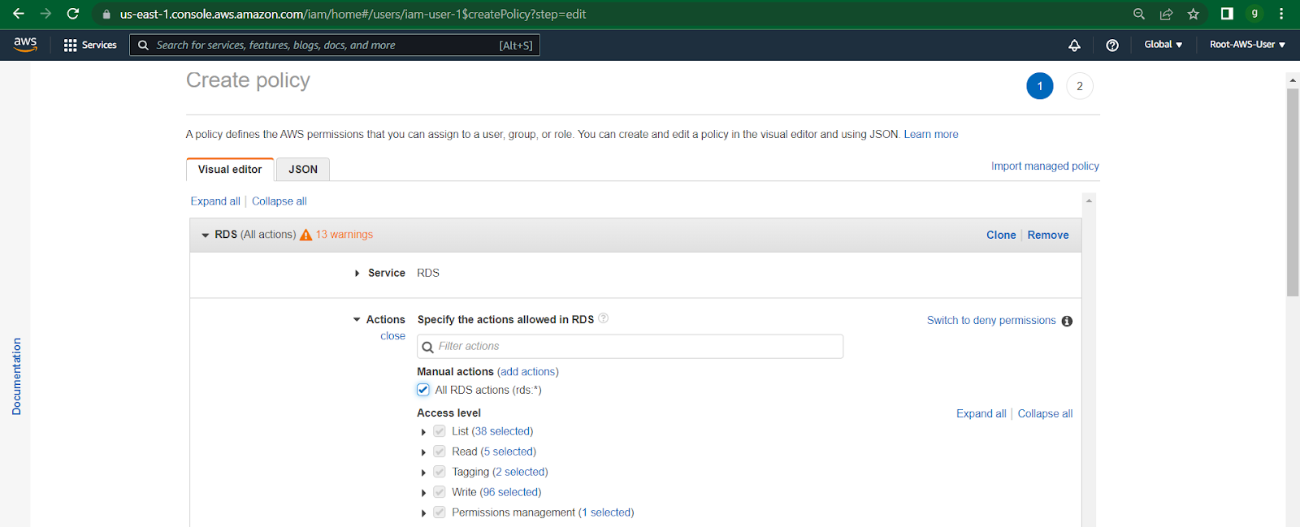Clone the RDS permission block
1300x527 pixels.
coord(1001,235)
